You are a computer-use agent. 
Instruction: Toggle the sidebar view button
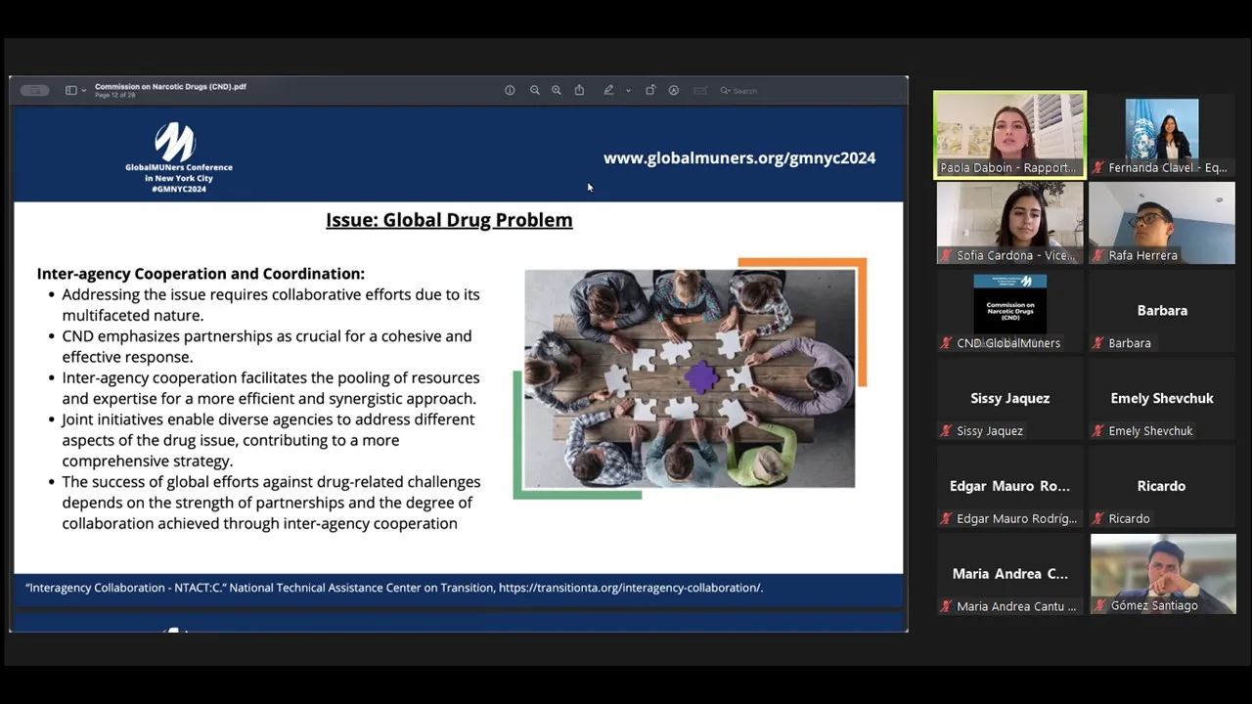coord(70,90)
